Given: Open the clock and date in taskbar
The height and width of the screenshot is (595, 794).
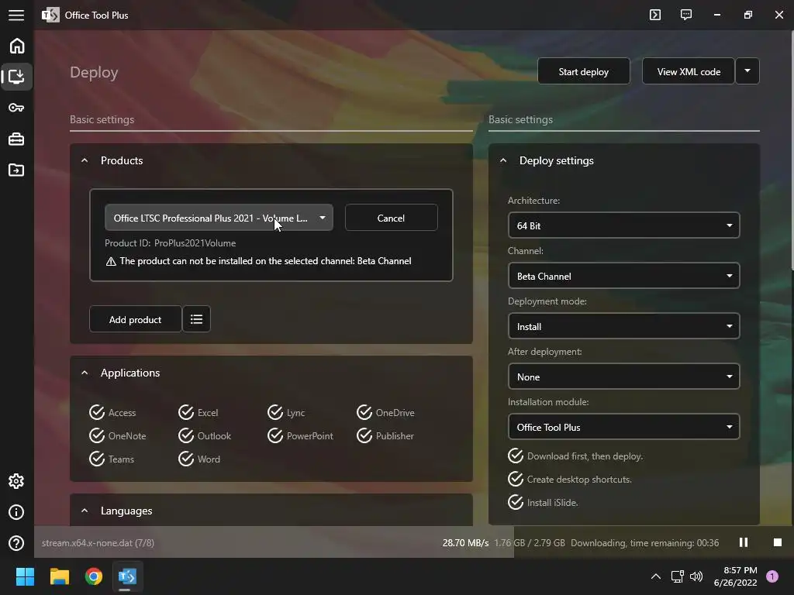Looking at the screenshot, I should tap(735, 576).
